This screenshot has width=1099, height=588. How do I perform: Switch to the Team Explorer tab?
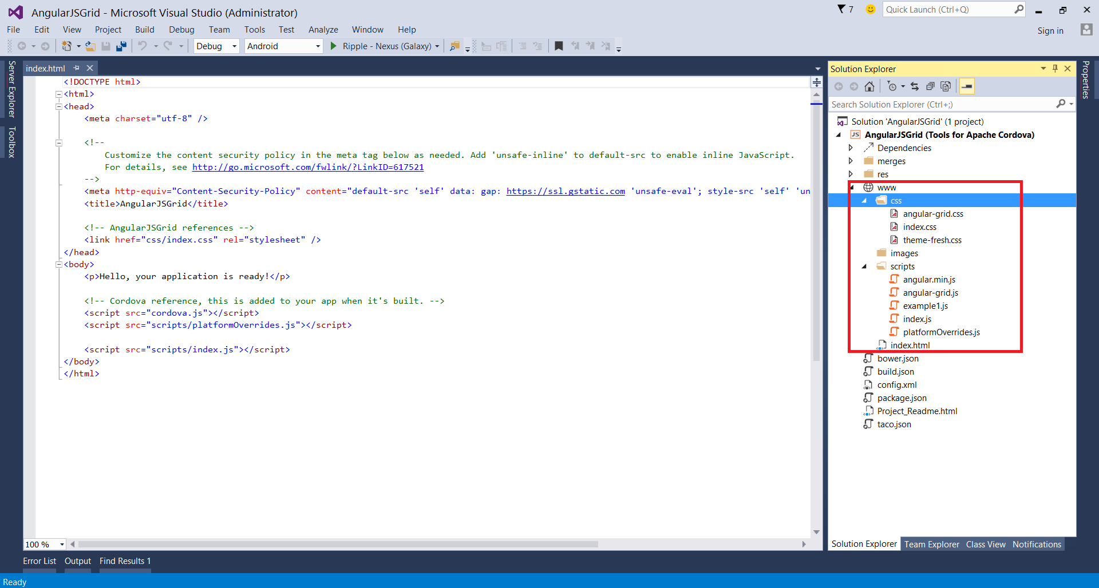tap(931, 545)
